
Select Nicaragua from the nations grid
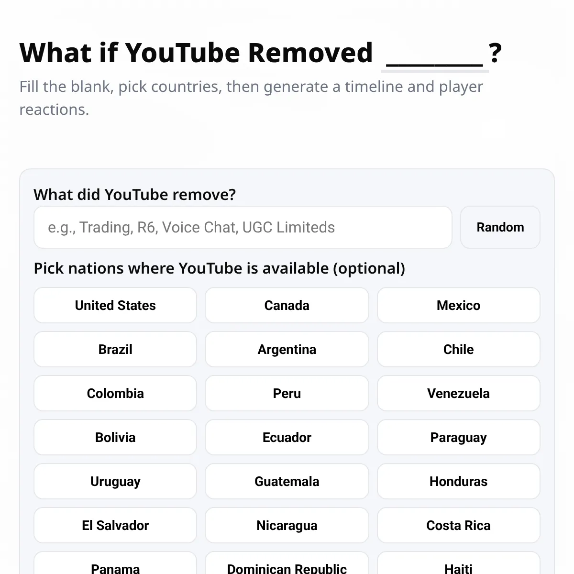pyautogui.click(x=287, y=525)
